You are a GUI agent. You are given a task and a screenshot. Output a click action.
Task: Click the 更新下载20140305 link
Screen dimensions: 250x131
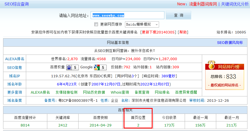[158, 32]
